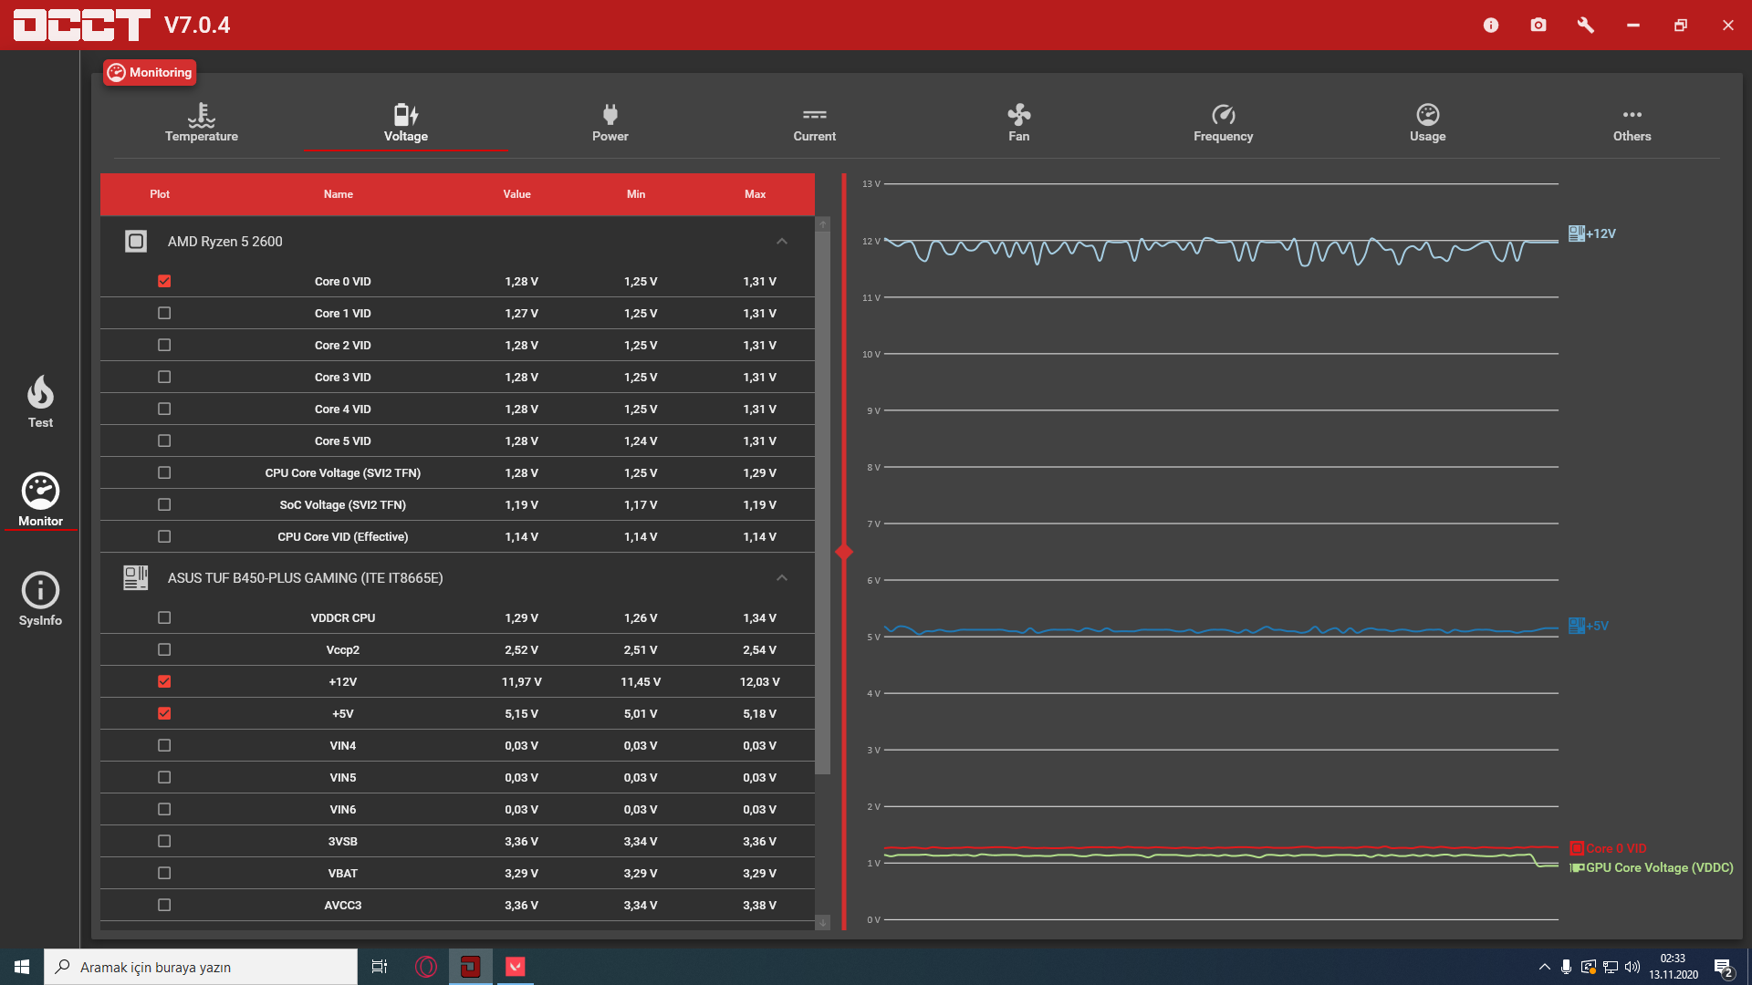The height and width of the screenshot is (985, 1752).
Task: Check the Core 4 VID plot checkbox
Action: click(164, 409)
